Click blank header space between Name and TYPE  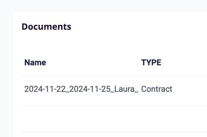tap(93, 62)
